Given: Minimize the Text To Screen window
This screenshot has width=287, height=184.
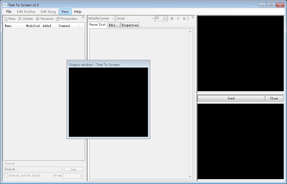Looking at the screenshot, I should [262, 5].
